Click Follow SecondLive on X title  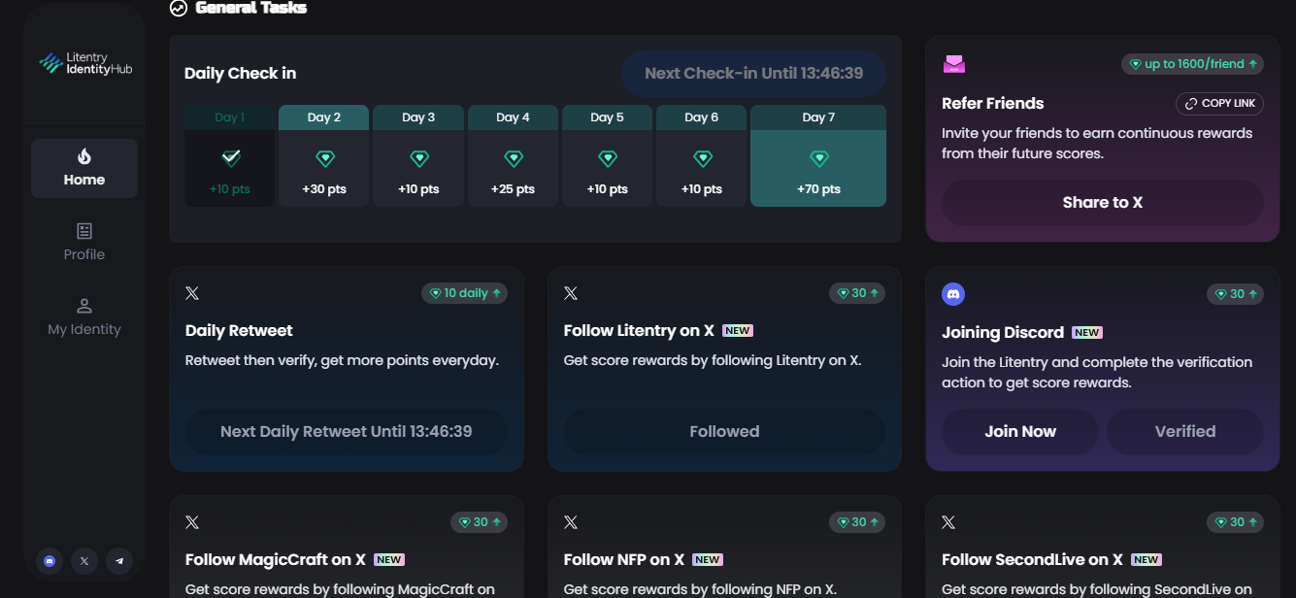[1033, 560]
